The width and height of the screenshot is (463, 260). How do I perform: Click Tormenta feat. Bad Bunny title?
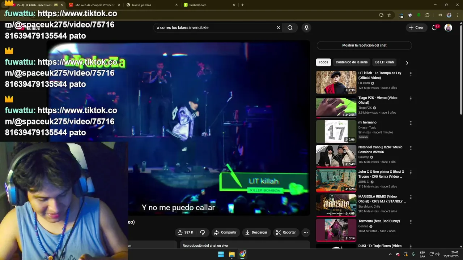[379, 221]
